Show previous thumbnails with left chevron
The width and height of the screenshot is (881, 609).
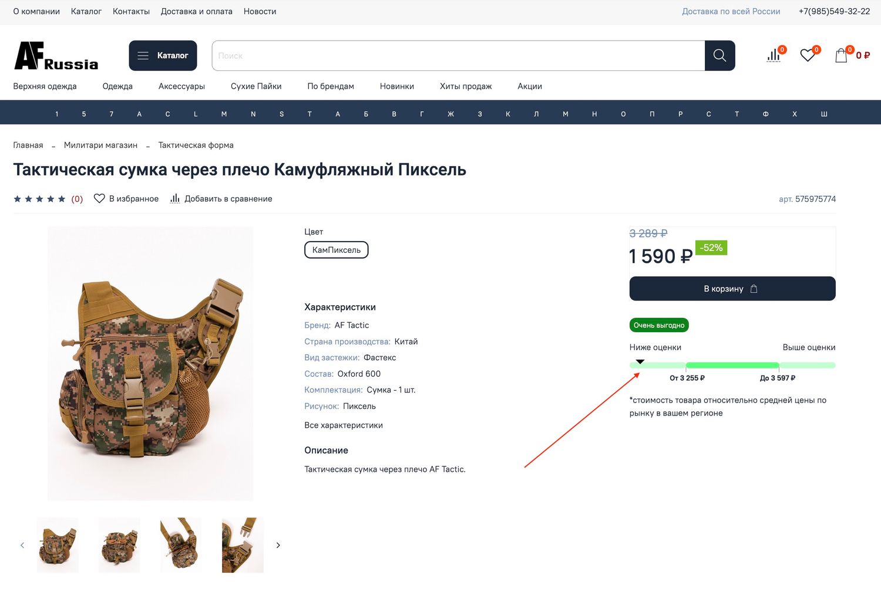tap(22, 545)
